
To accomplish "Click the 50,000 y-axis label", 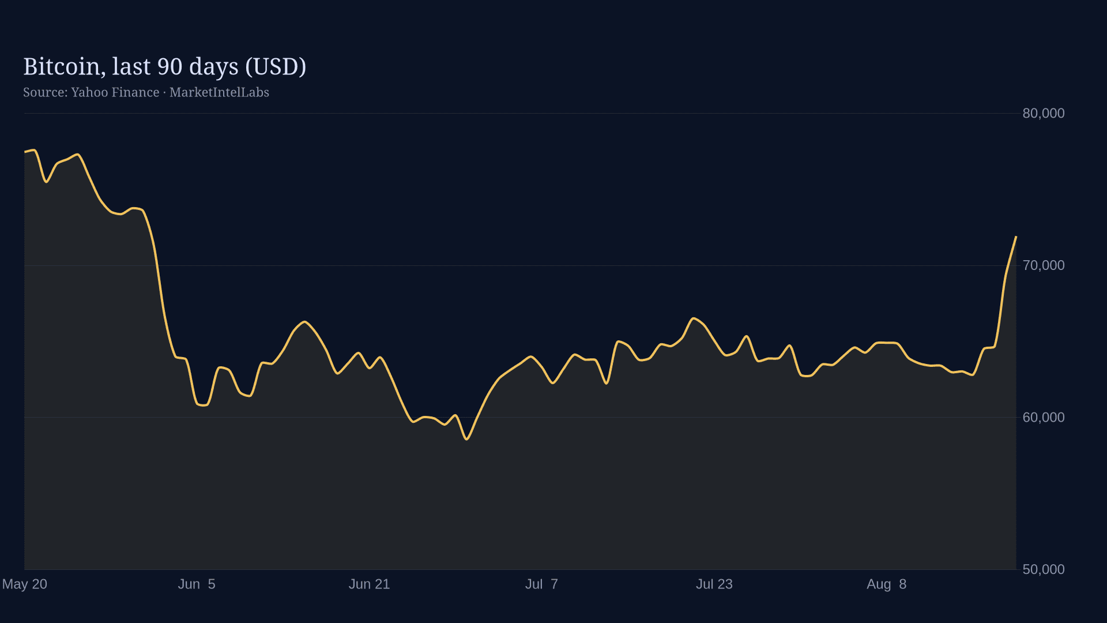I will coord(1044,569).
